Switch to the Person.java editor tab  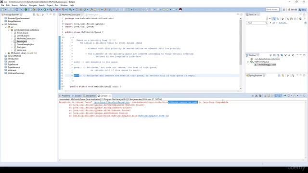pos(92,15)
